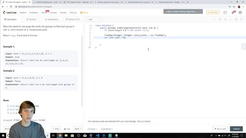The height and width of the screenshot is (138, 246).
Task: Open the editor info icon above the code
Action: [214, 20]
